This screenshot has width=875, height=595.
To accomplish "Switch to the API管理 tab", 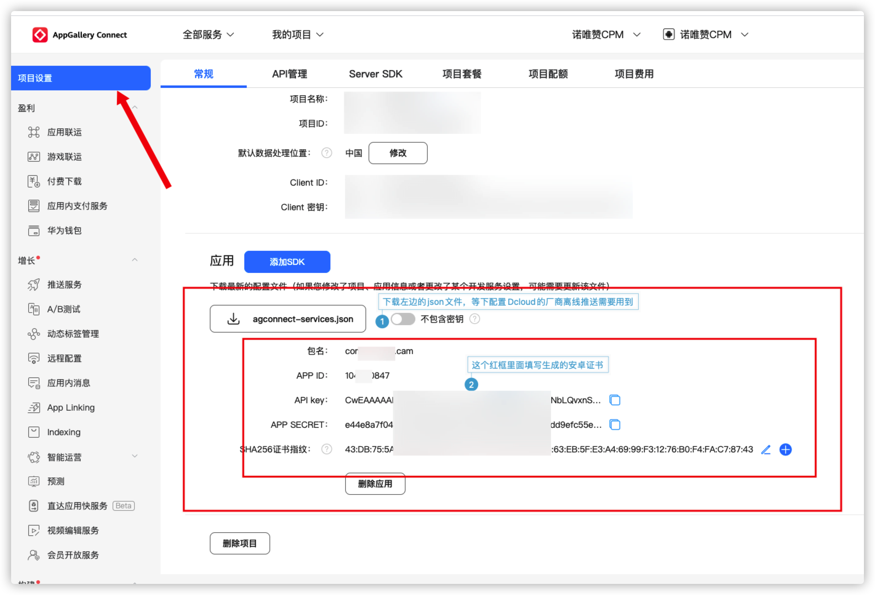I will click(x=290, y=74).
